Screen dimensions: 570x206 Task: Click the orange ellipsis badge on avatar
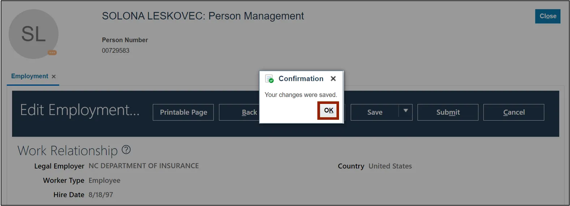[x=52, y=53]
